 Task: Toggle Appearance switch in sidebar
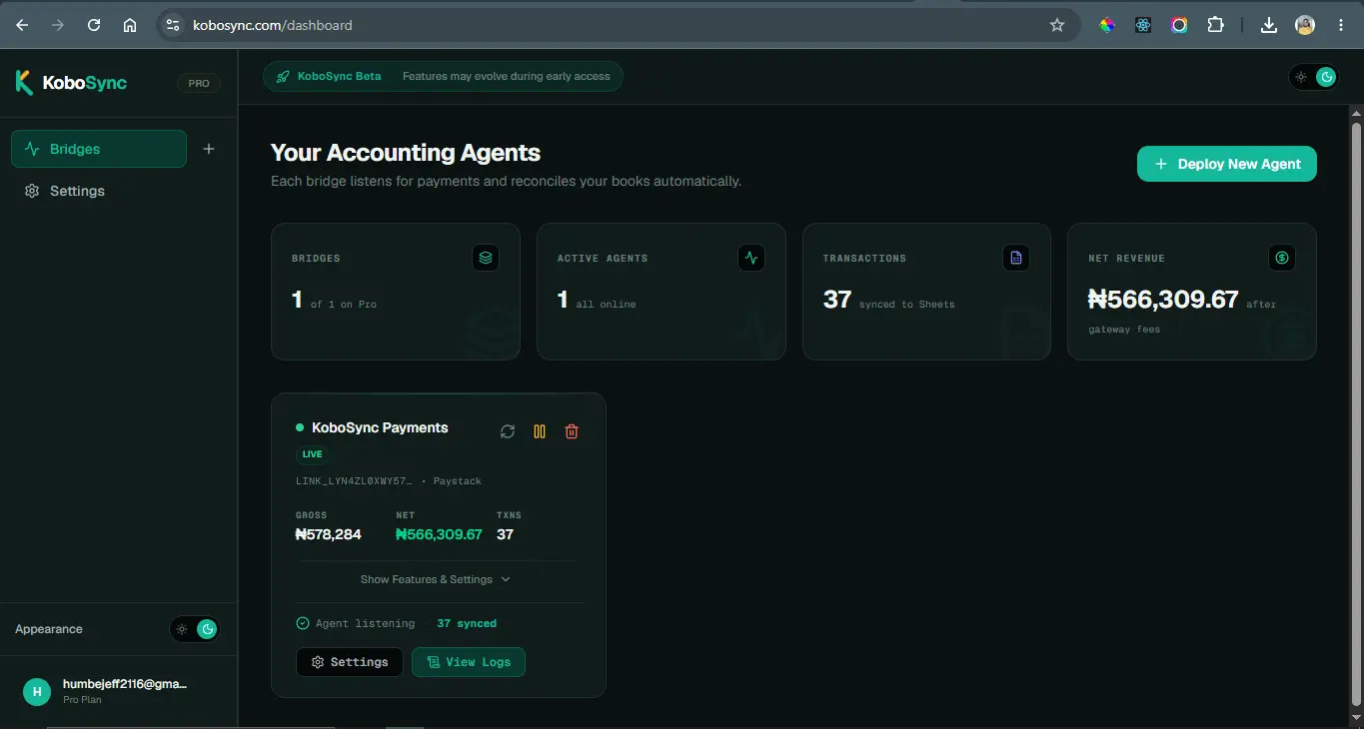(x=195, y=629)
